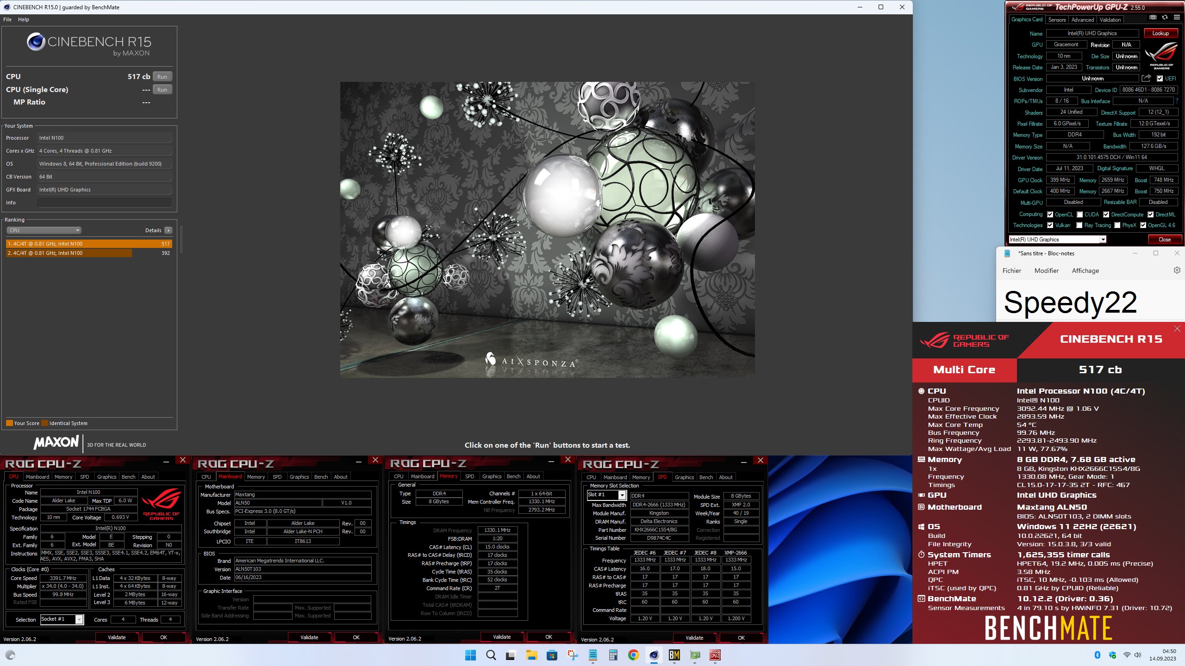Click the volume speaker tray icon
Viewport: 1185px width, 666px height.
[x=1137, y=655]
